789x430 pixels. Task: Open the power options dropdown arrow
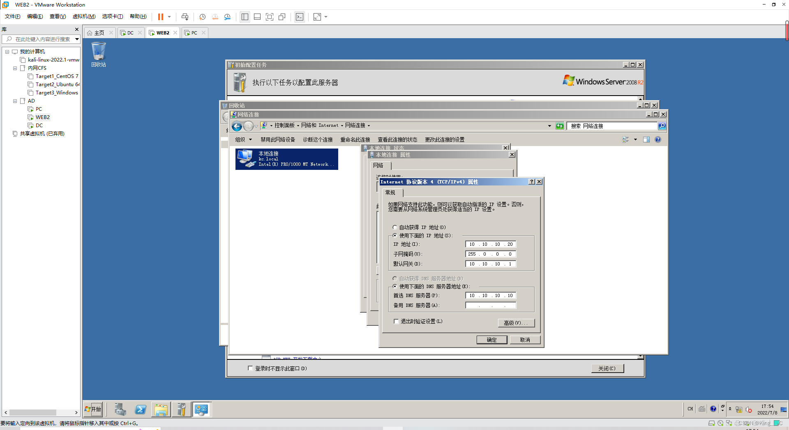tap(169, 17)
